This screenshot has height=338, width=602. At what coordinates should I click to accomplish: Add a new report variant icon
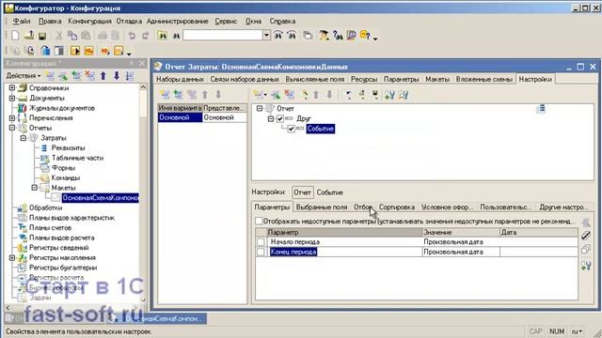[x=166, y=94]
